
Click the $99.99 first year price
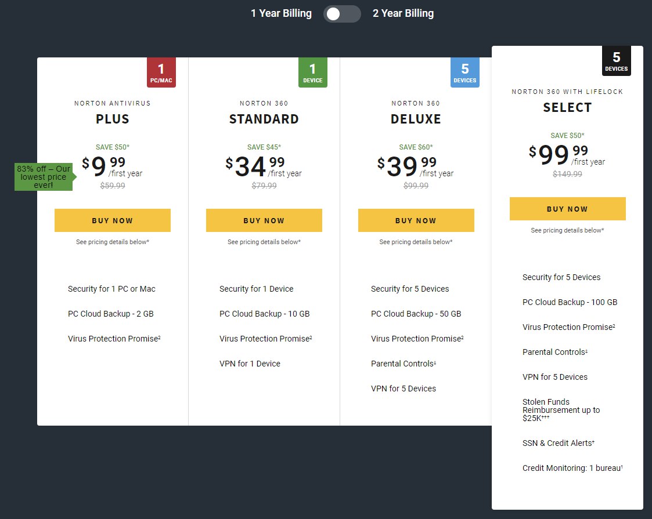click(567, 155)
